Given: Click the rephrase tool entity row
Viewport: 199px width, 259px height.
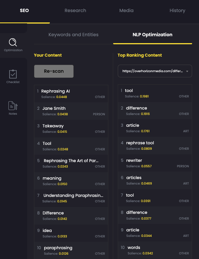Looking at the screenshot, I should [155, 145].
